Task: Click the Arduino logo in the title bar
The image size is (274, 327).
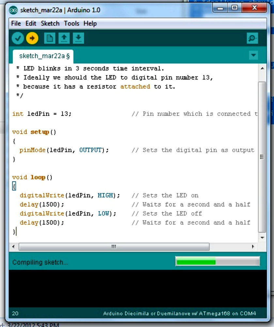Action: coord(13,10)
